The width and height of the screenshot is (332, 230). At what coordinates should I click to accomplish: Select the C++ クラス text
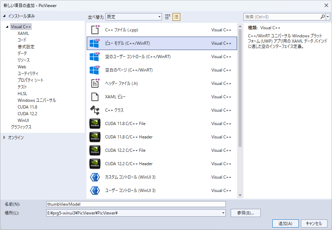pyautogui.click(x=114, y=110)
